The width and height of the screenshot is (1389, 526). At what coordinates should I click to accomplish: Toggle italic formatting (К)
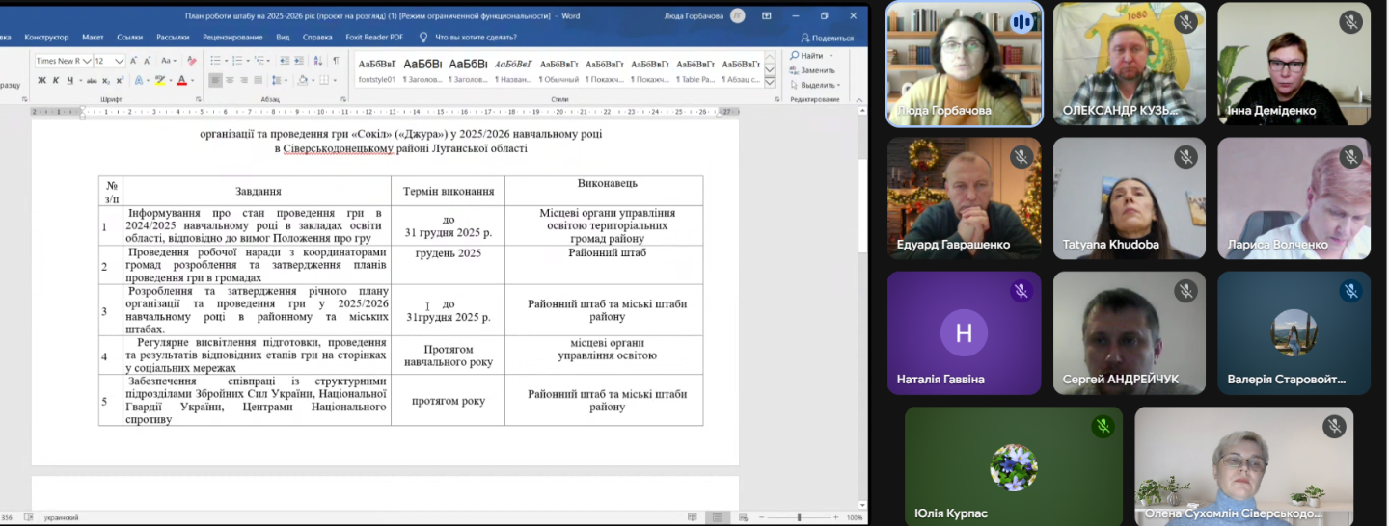tap(56, 80)
